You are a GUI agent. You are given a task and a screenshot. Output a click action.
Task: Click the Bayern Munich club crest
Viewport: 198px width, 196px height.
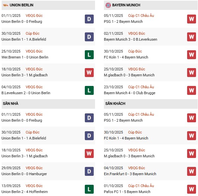tap(108, 5)
